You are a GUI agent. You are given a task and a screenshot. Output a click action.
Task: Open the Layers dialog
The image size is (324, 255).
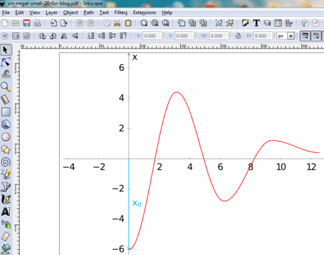pyautogui.click(x=267, y=23)
